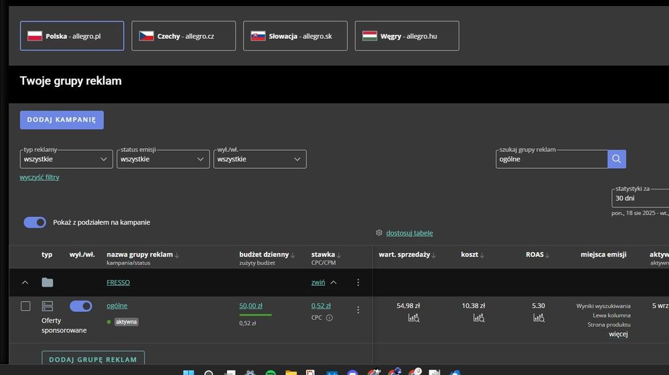Sort by koszt column arrow
669x375 pixels.
(482, 255)
